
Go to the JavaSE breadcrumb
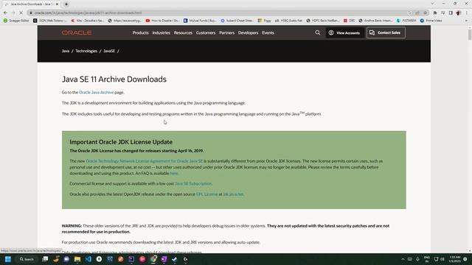click(109, 51)
